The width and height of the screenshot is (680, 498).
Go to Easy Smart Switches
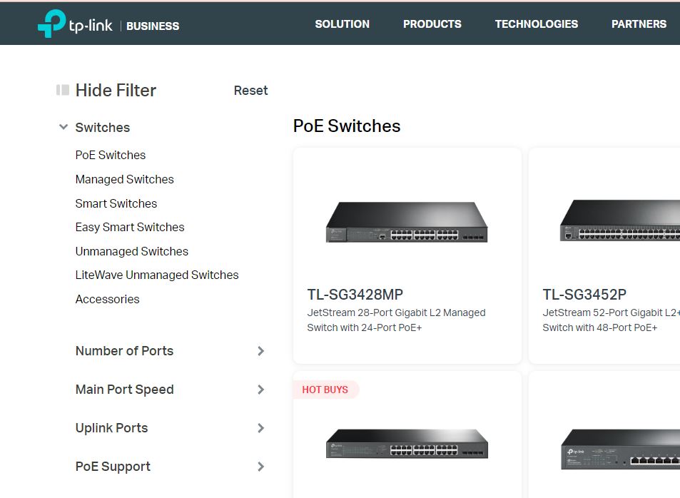tap(130, 227)
